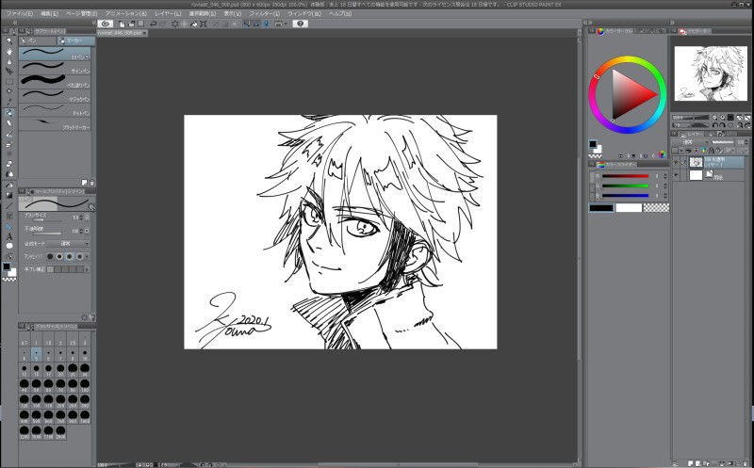
Task: Choose the マジックペン brush
Action: 55,96
